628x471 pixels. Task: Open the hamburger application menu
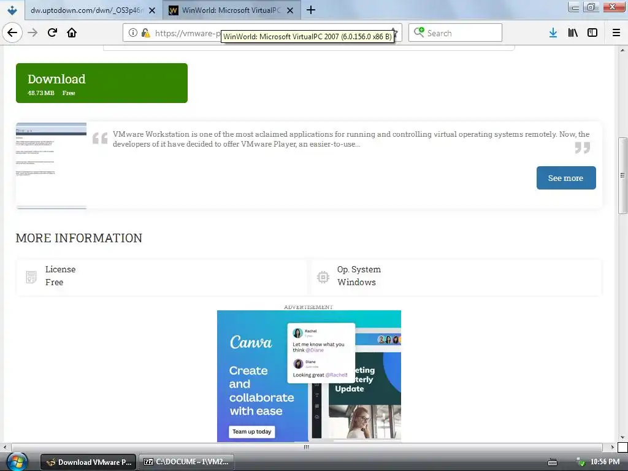click(616, 33)
